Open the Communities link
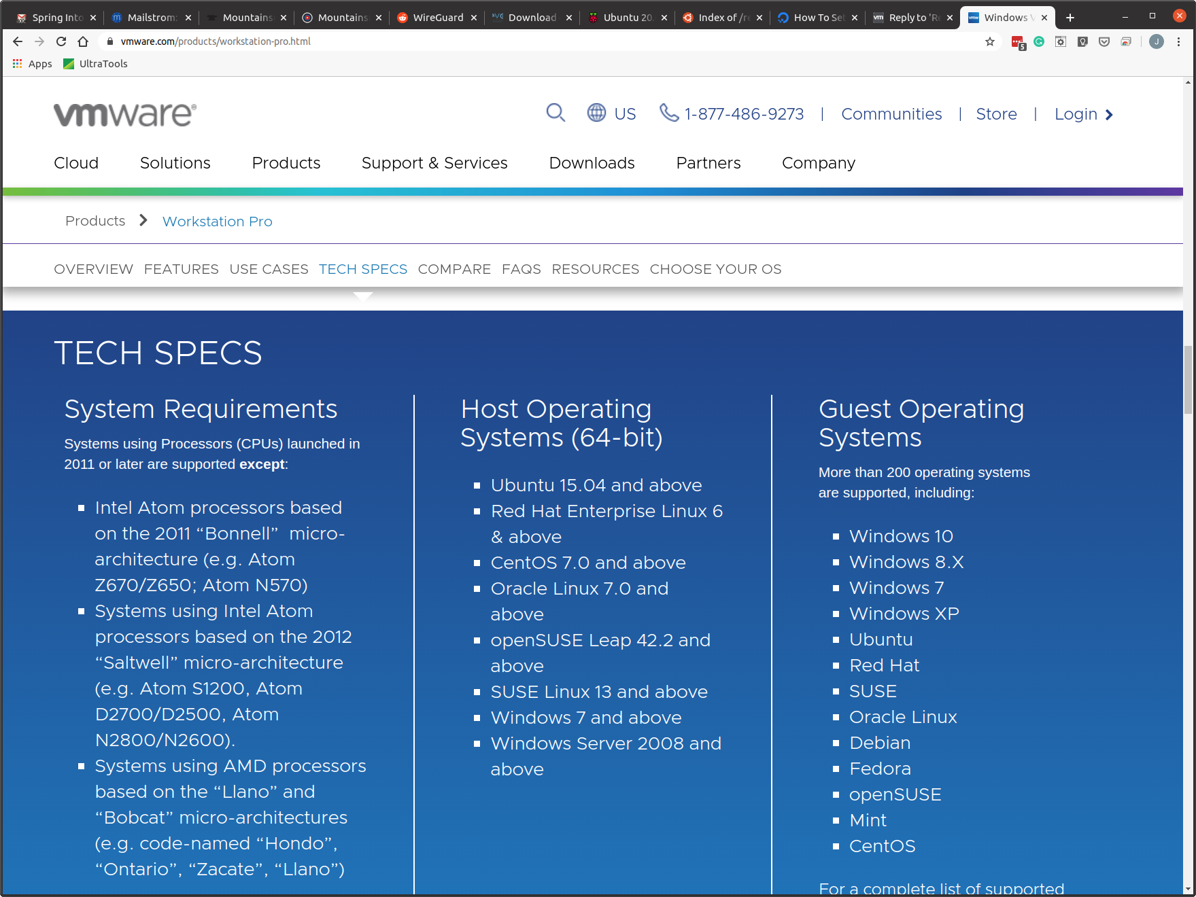Viewport: 1196px width, 897px height. coord(891,114)
